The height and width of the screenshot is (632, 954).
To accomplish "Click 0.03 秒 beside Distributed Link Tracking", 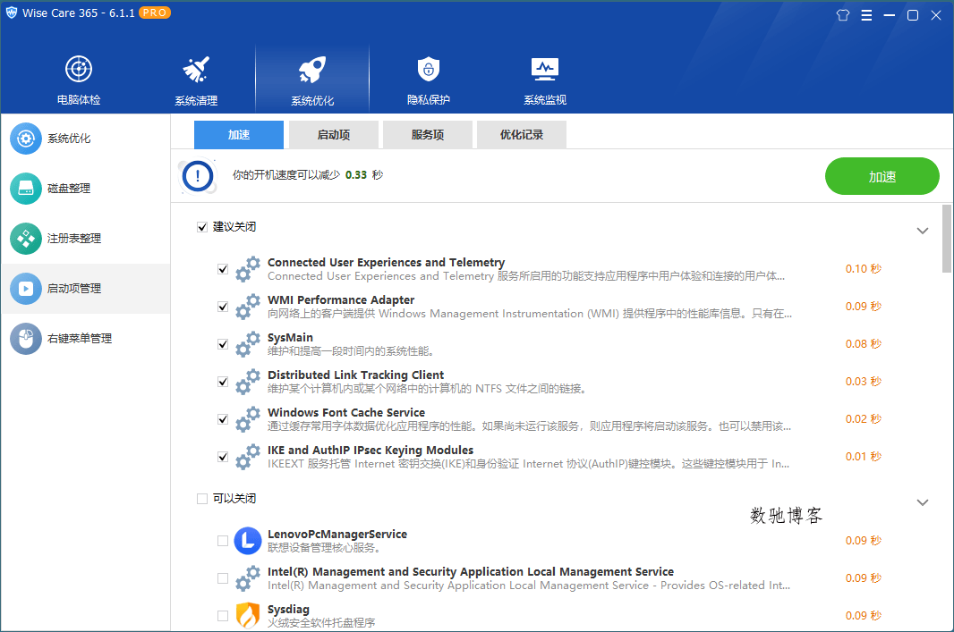I will pyautogui.click(x=864, y=382).
